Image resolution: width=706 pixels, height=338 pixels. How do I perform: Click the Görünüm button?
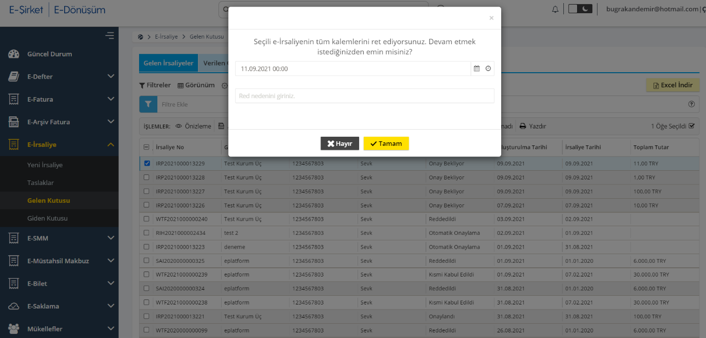[x=196, y=85]
